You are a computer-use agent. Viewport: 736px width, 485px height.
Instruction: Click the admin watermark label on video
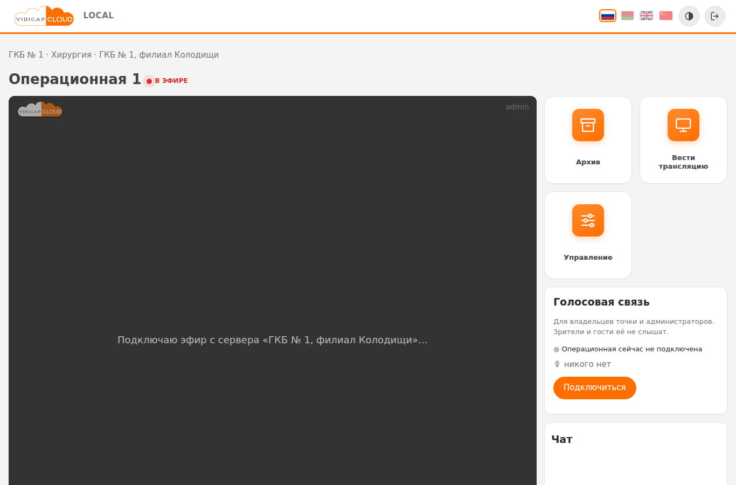(x=517, y=107)
